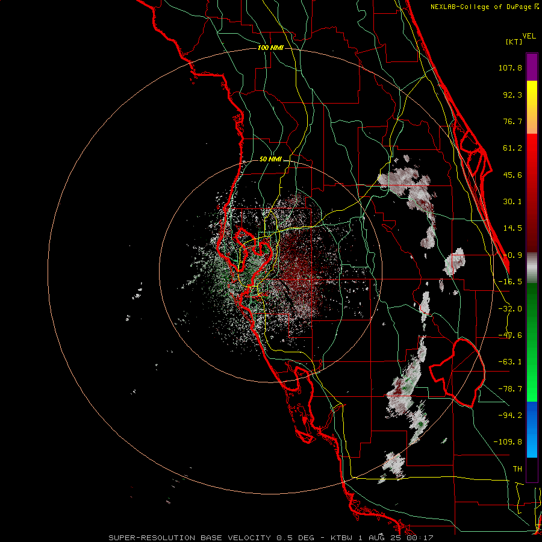Select the 14.5 velocity scale value
This screenshot has height=542, width=542.
click(x=512, y=228)
